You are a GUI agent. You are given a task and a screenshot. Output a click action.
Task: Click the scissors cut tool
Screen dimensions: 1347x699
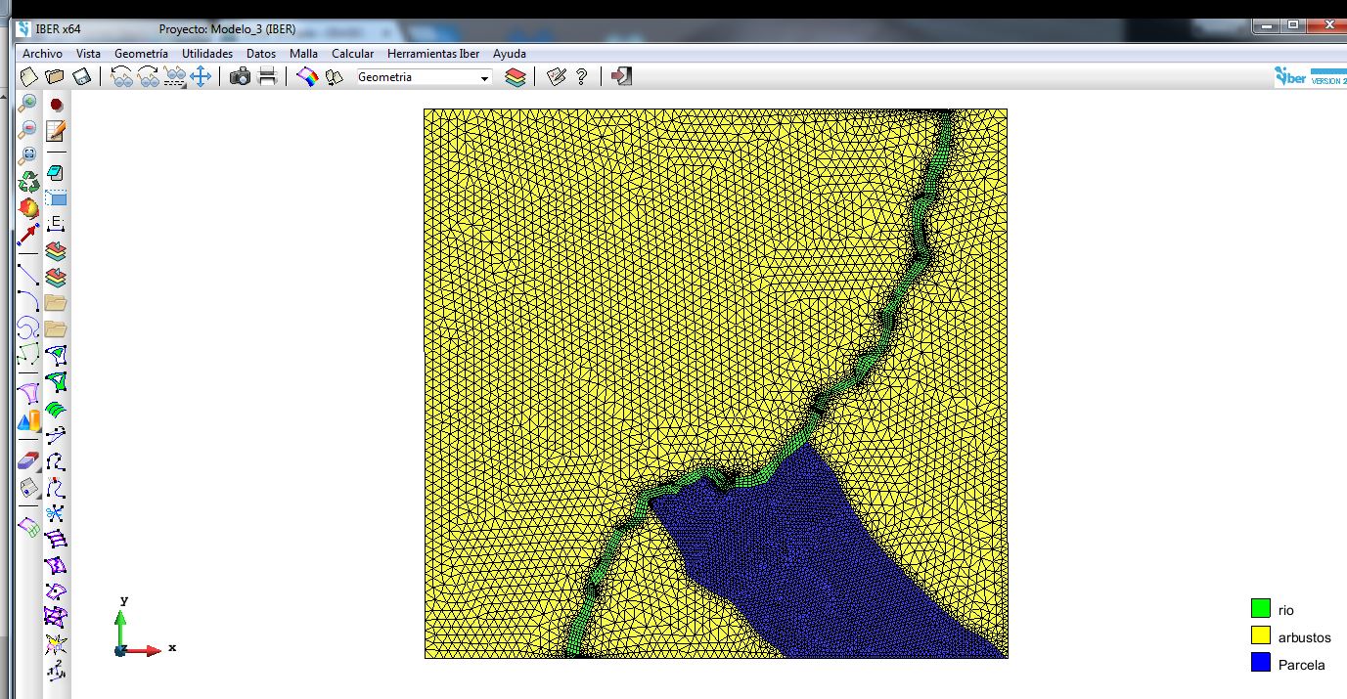tap(56, 513)
